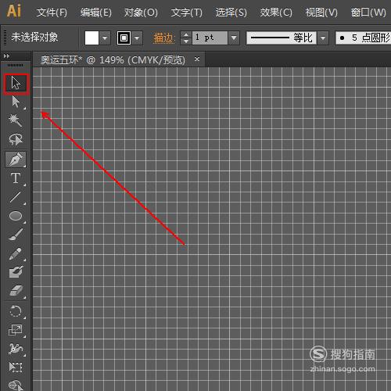Viewport: 391px width, 391px height.
Task: Expand the tools panel double-arrow
Action: coord(6,56)
